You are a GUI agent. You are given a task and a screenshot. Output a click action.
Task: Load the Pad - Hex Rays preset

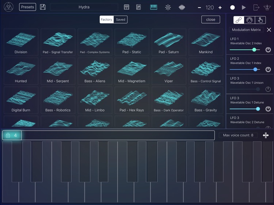132,100
